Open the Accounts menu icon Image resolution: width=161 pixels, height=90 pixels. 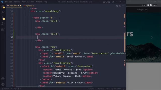pos(3,78)
